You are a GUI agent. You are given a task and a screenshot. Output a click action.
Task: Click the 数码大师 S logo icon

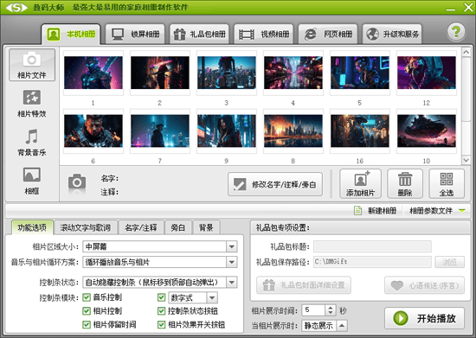coord(16,7)
